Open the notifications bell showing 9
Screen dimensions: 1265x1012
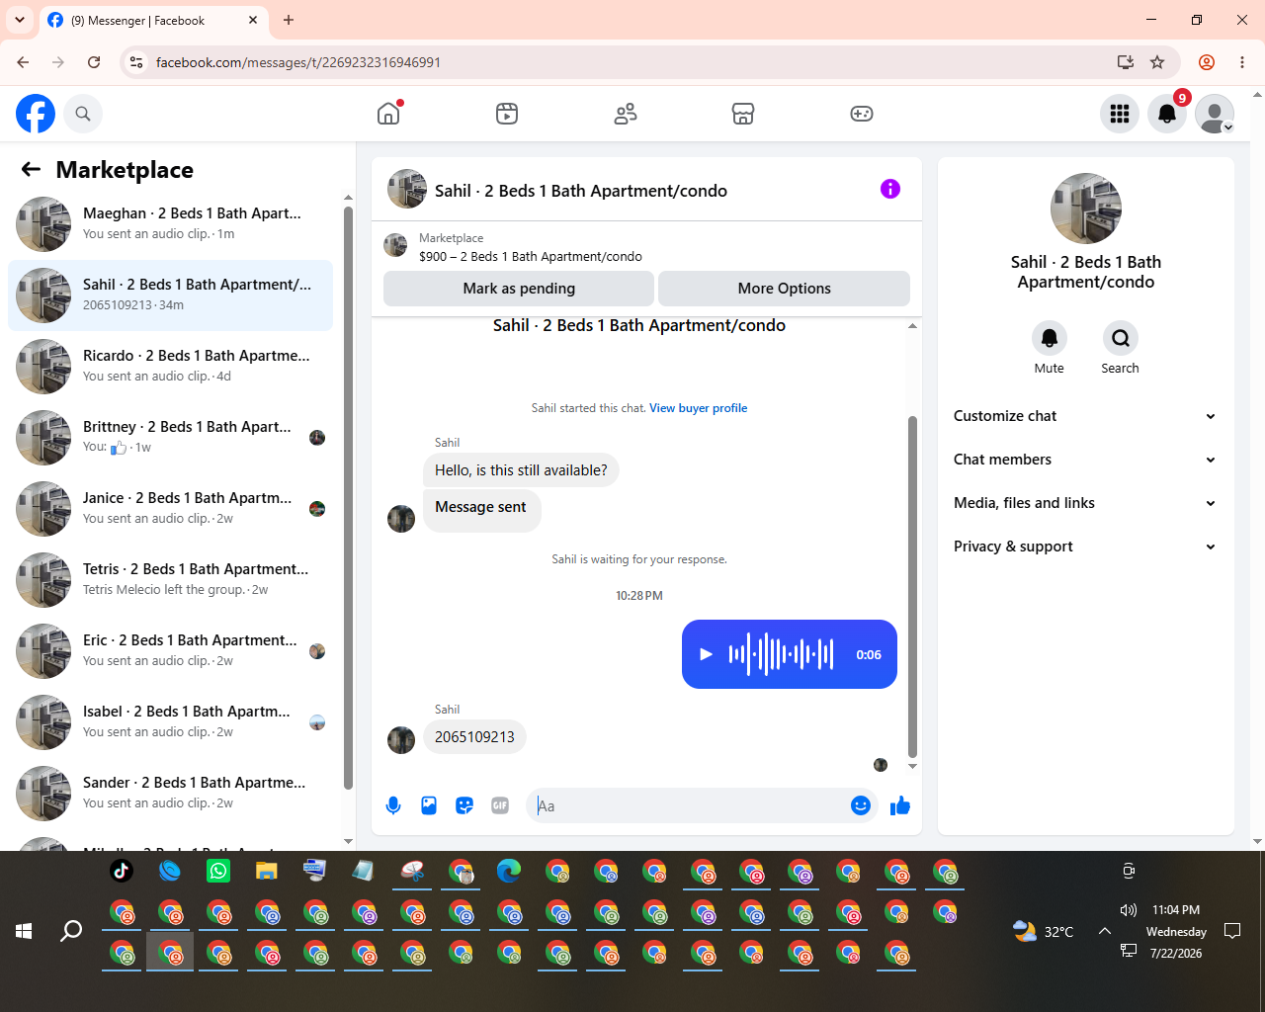[1167, 114]
